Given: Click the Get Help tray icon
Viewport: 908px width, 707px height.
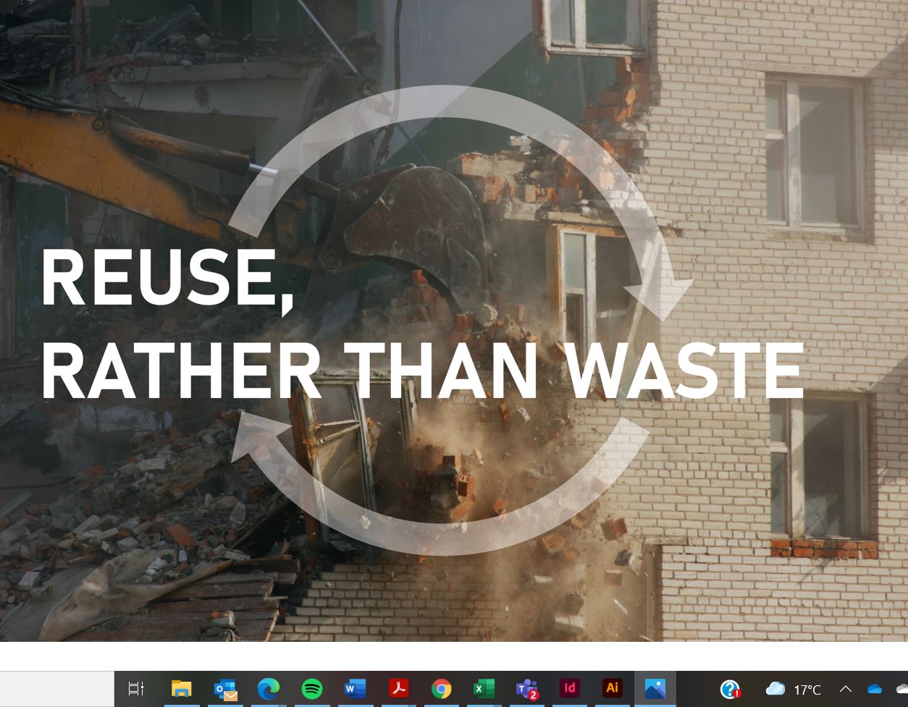Looking at the screenshot, I should (731, 690).
